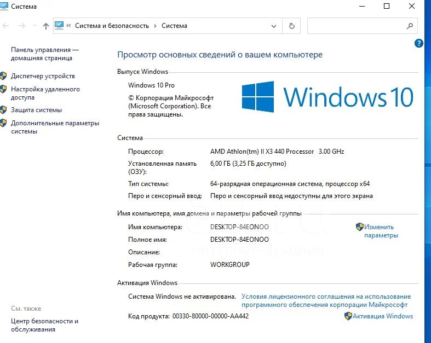Select product code 00330-80000-00000-AA442
This screenshot has height=343, width=431.
tap(210, 316)
